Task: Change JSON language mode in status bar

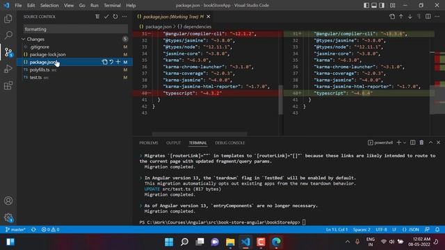Action: [411, 230]
